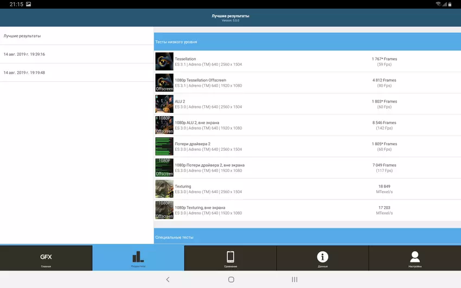Open the Лучшие результаты list entry
Image resolution: width=461 pixels, height=288 pixels.
[x=76, y=36]
